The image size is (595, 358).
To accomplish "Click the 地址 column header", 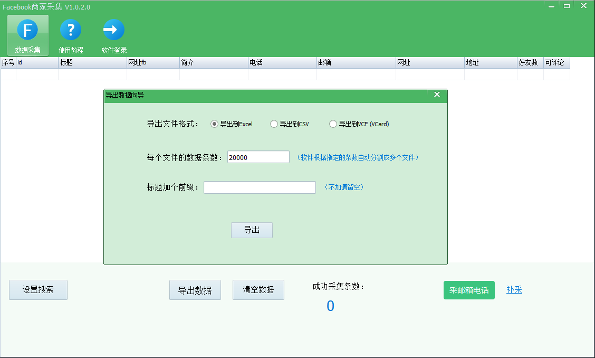I will (491, 63).
